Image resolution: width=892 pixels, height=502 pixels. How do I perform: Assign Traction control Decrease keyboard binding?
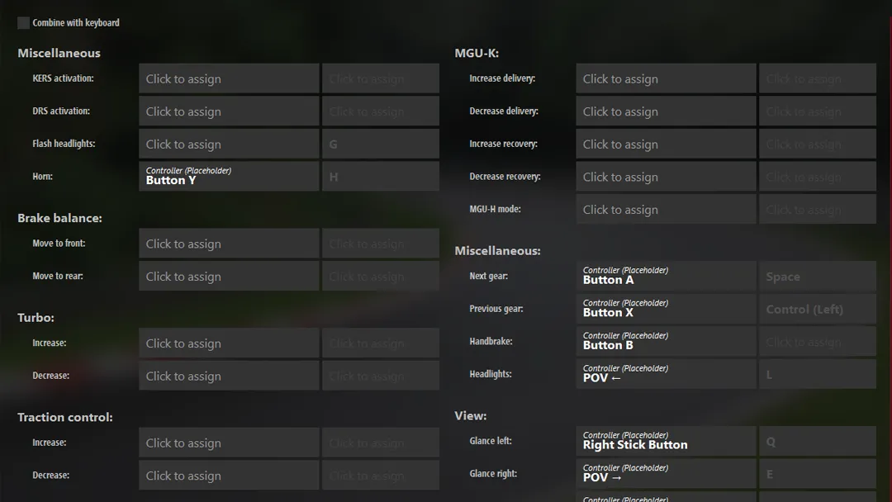(380, 475)
